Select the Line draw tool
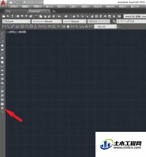This screenshot has width=146, height=157. coord(2,33)
